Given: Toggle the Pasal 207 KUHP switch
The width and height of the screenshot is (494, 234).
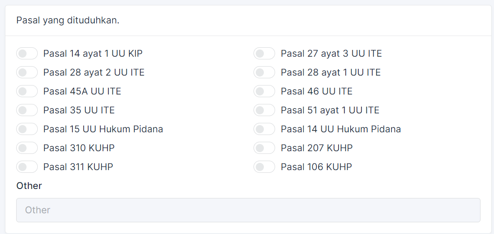Looking at the screenshot, I should pyautogui.click(x=264, y=148).
